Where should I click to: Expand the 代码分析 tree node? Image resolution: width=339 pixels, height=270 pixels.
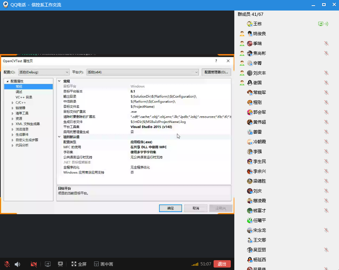click(x=13, y=145)
